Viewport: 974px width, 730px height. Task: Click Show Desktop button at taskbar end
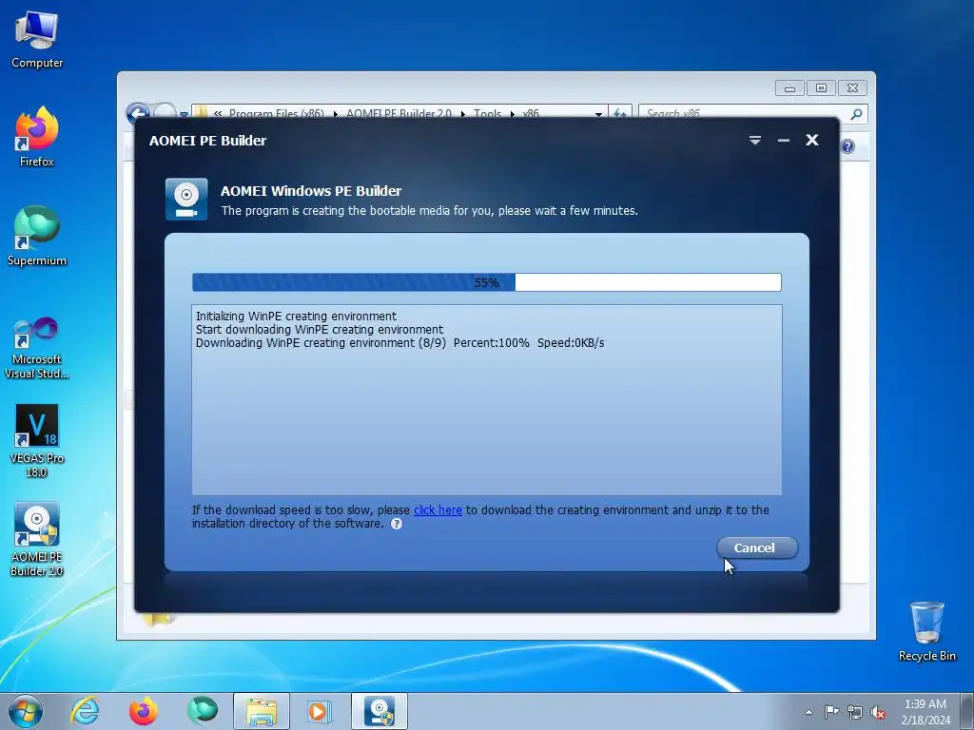(x=966, y=711)
